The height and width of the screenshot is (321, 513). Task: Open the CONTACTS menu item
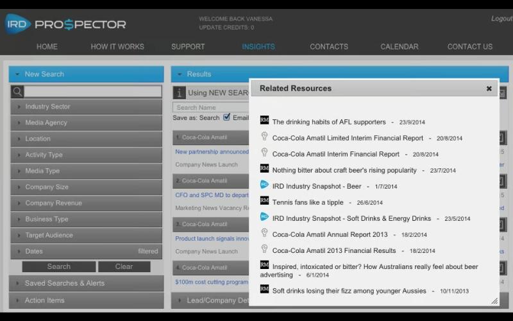[329, 46]
